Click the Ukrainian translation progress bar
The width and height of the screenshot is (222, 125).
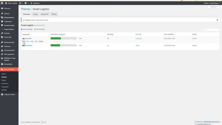point(63,45)
